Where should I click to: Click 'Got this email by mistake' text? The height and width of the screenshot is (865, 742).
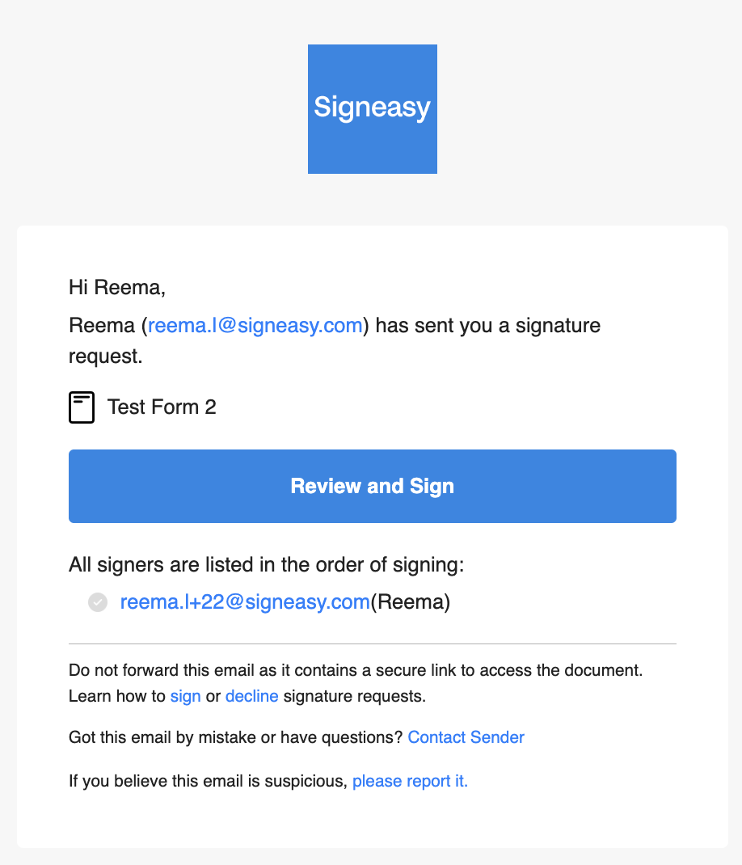[235, 737]
